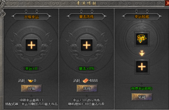
Task: Select the 升级幸运 header tab
Action: click(x=31, y=17)
